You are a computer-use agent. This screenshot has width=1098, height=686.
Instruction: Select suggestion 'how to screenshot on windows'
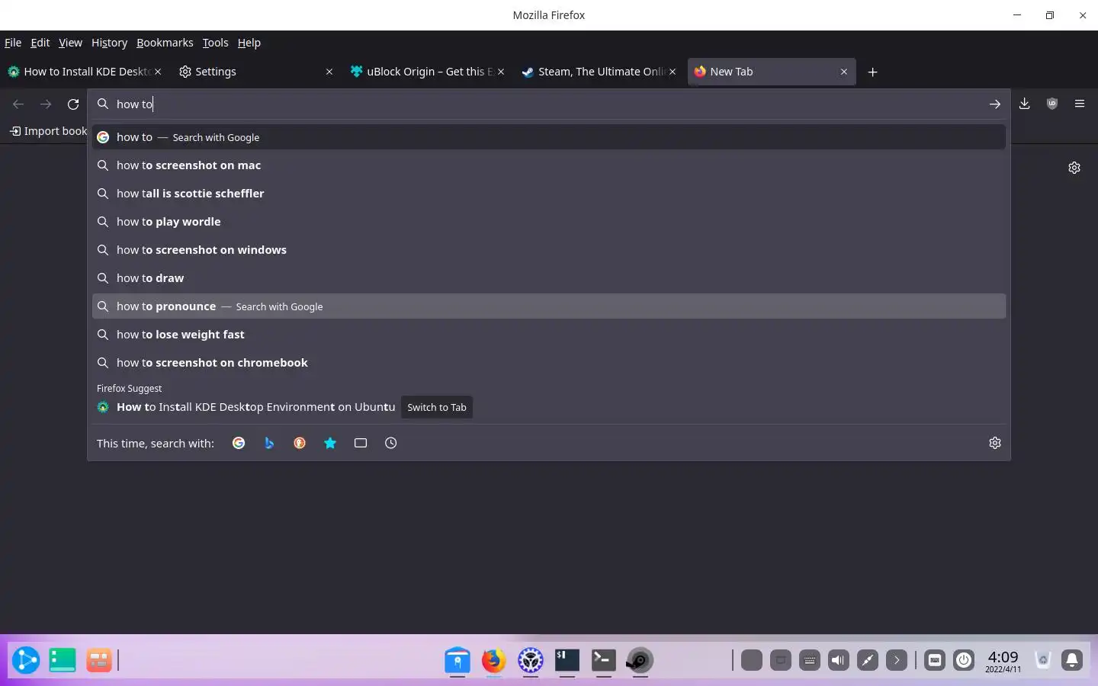pos(549,250)
